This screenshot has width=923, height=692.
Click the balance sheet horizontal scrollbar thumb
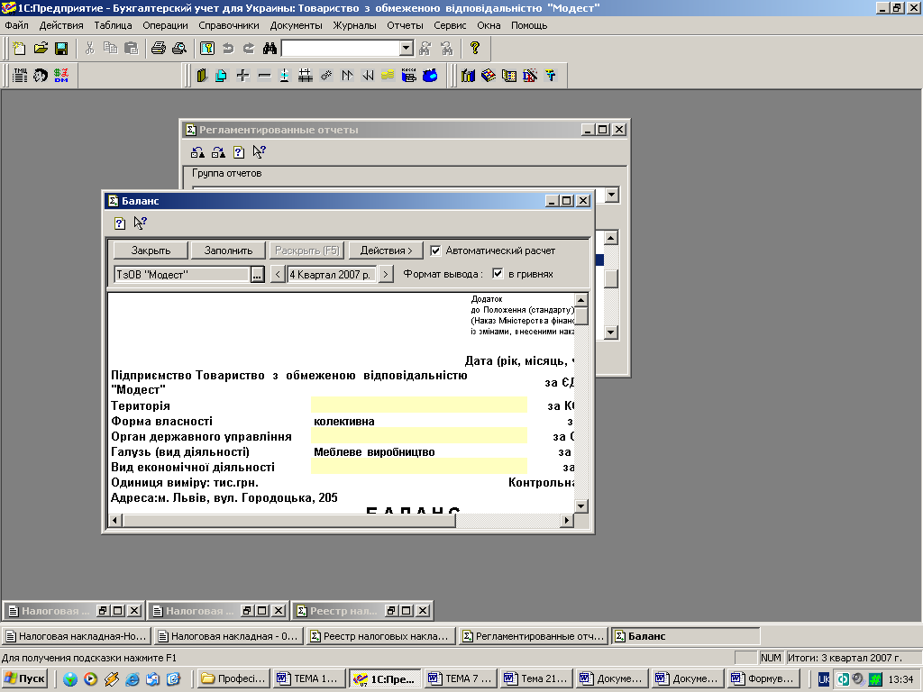point(288,520)
